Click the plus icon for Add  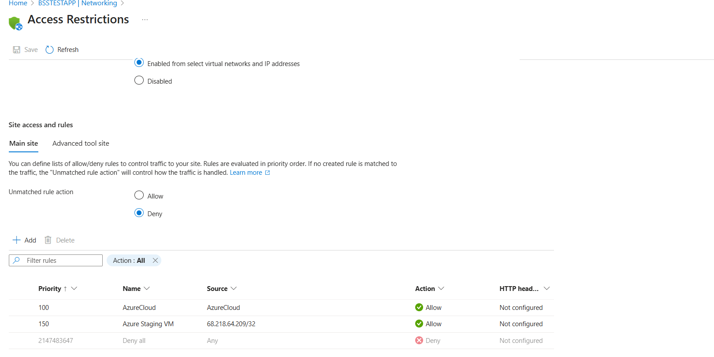pos(16,240)
